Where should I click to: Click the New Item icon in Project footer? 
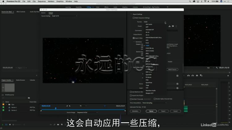pos(62,124)
